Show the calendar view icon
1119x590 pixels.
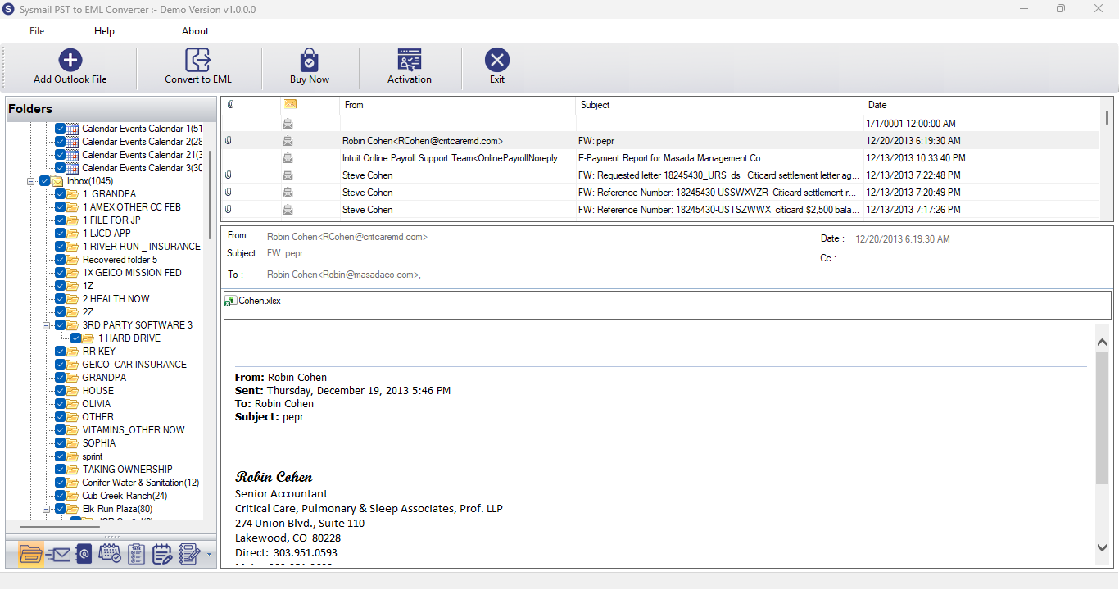coord(110,555)
